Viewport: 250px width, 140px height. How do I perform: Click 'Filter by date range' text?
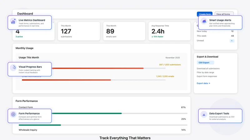205,72
